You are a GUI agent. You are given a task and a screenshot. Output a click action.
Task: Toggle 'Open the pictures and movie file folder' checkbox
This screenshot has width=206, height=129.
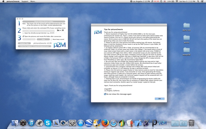coord(23,36)
